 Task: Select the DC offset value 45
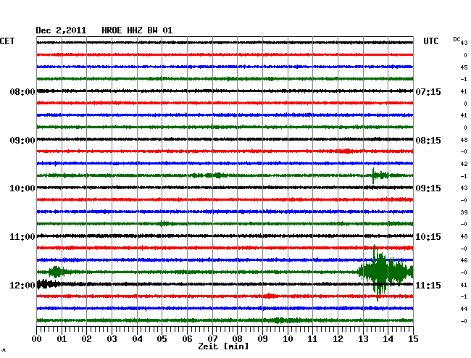tap(464, 67)
